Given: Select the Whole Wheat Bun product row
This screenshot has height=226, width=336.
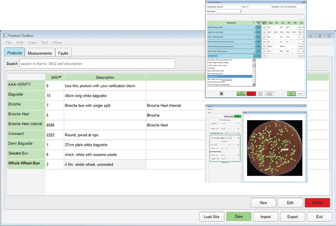Looking at the screenshot, I should coord(168,164).
